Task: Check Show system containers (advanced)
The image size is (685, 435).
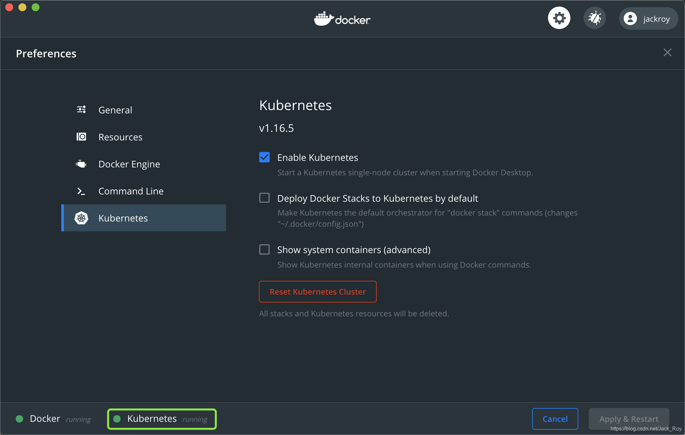Action: [264, 249]
